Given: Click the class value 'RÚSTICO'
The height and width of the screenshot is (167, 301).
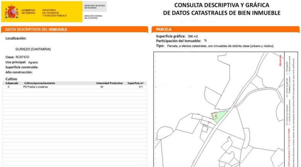Looking at the screenshot, I should (22, 57).
